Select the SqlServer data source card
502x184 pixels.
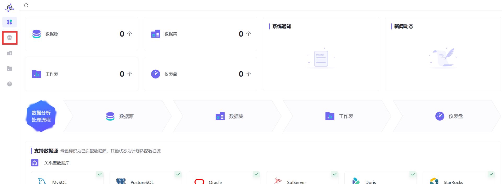[302, 178]
